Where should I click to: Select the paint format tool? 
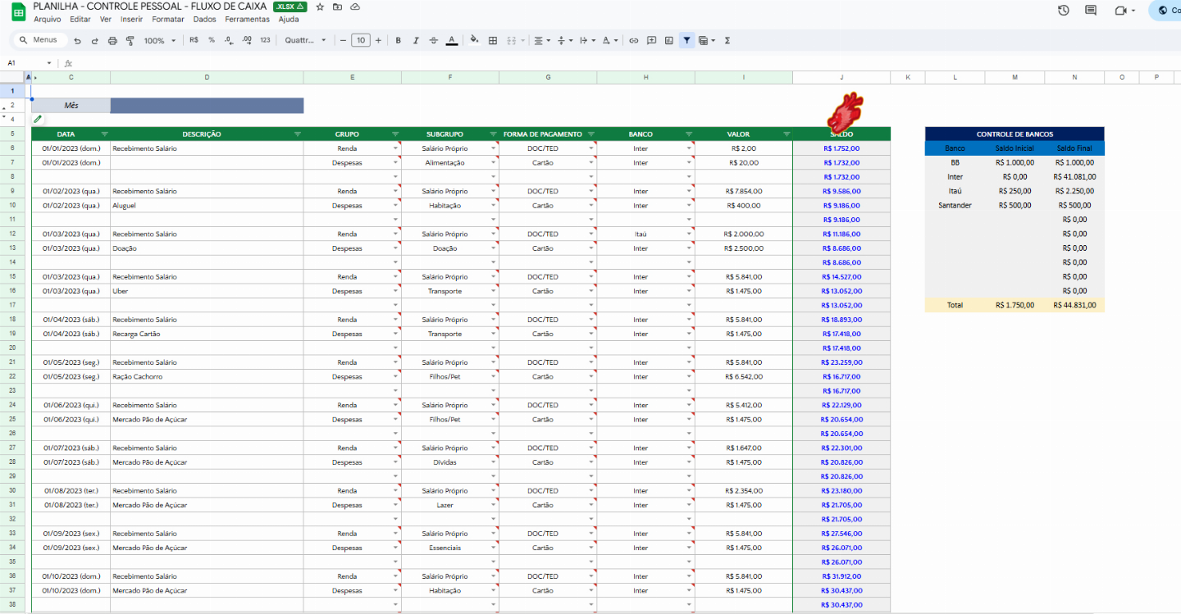coord(130,40)
